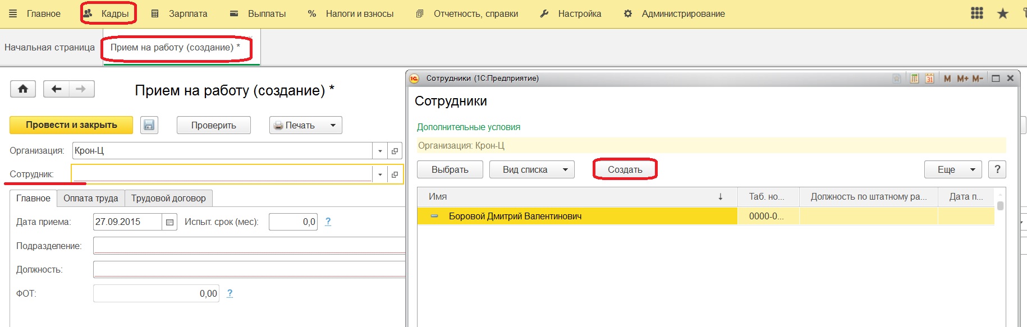Open the Налоги и взносы section
The height and width of the screenshot is (327, 1027).
(351, 13)
